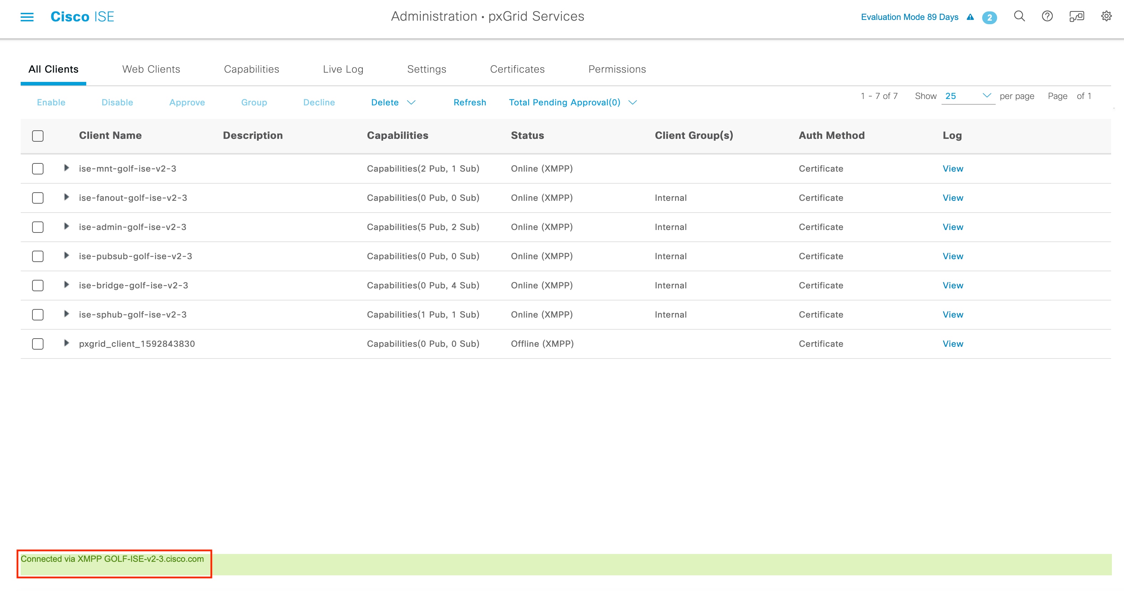Image resolution: width=1124 pixels, height=591 pixels.
Task: Click the Capabilities(1 Pub, 1 Sub) cell
Action: (423, 315)
